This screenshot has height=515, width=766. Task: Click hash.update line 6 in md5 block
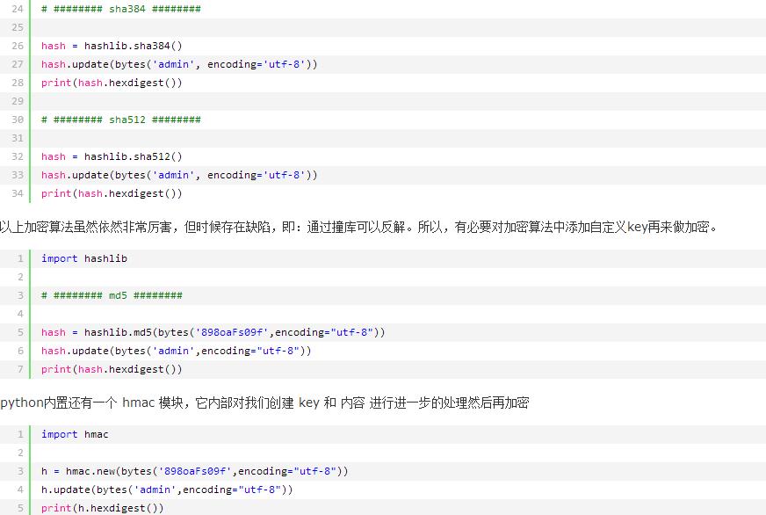[176, 352]
